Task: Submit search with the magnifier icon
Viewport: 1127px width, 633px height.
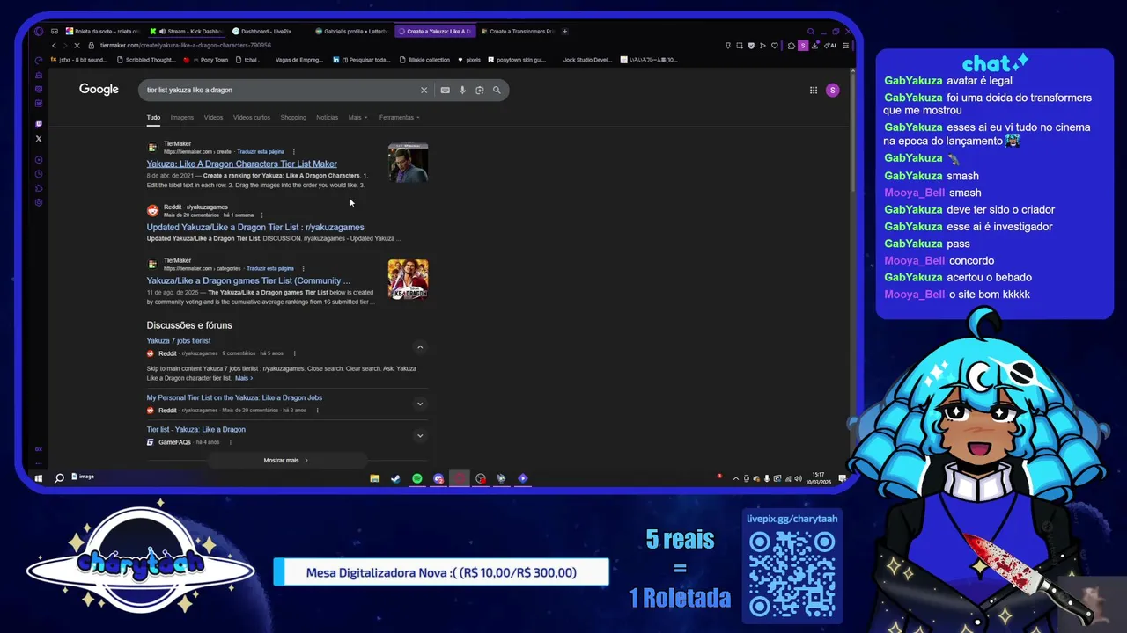Action: [x=497, y=90]
